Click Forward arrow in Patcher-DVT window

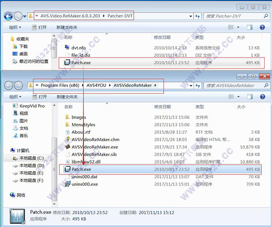click(18, 16)
